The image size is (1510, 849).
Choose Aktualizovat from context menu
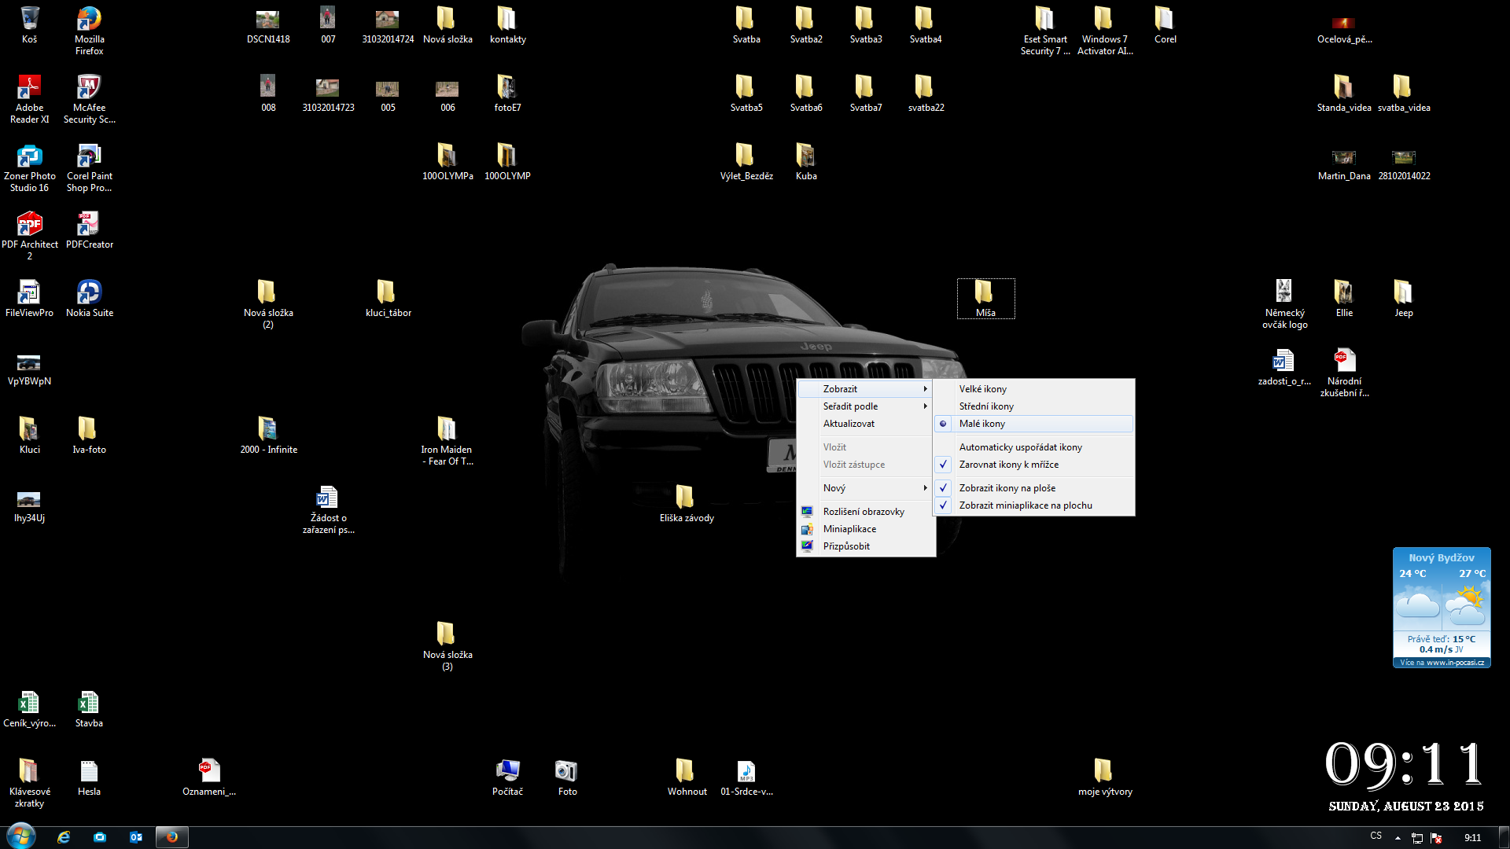coord(849,424)
